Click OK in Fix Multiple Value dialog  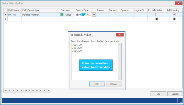tap(97, 84)
